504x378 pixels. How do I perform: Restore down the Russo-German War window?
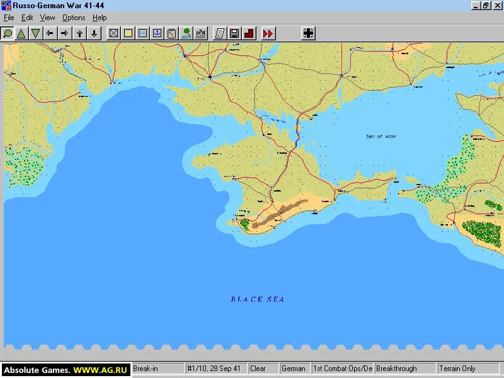click(x=486, y=6)
